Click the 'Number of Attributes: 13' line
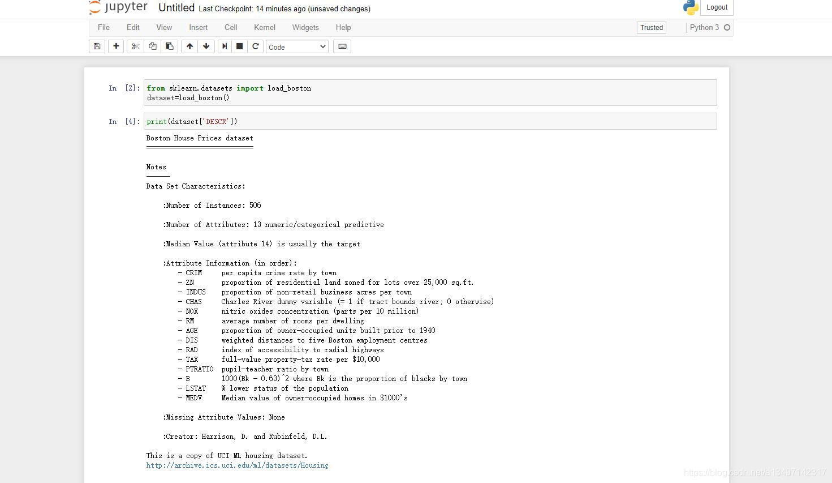832x483 pixels. [x=273, y=225]
